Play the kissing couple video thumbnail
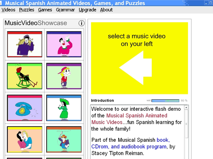The width and height of the screenshot is (213, 159). 25,140
